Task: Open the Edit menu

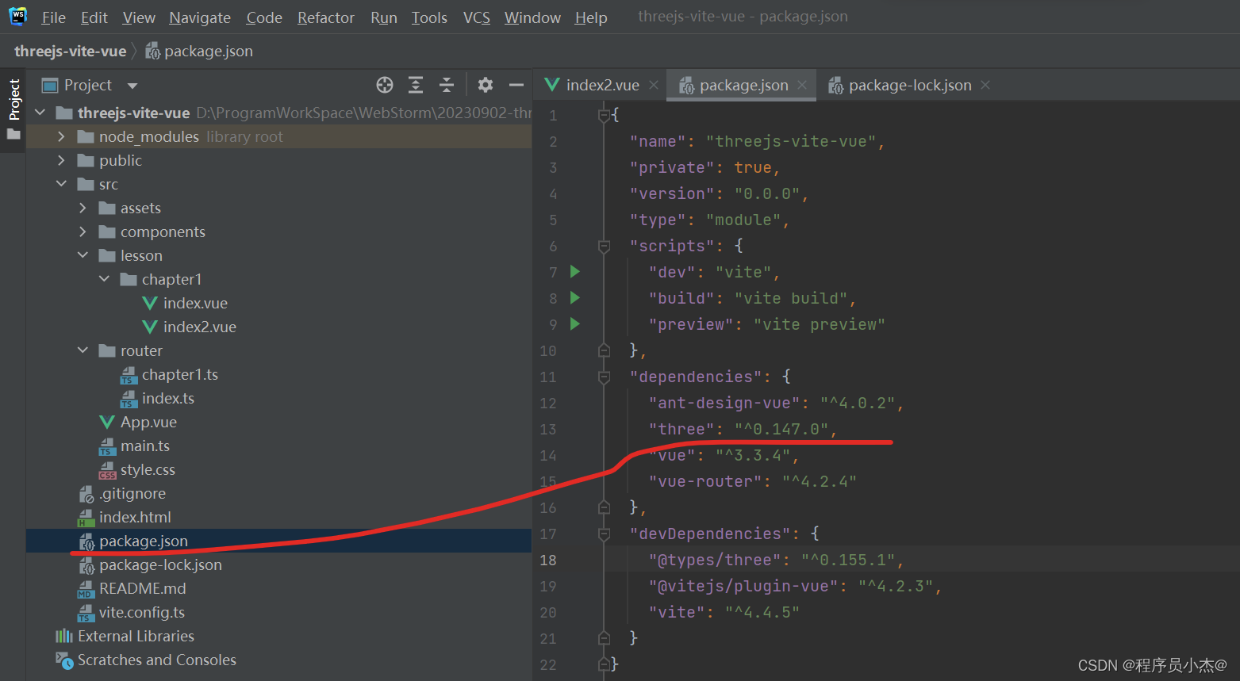Action: point(94,17)
